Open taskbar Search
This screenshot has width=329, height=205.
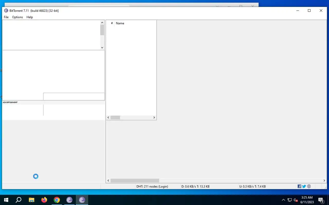point(19,200)
